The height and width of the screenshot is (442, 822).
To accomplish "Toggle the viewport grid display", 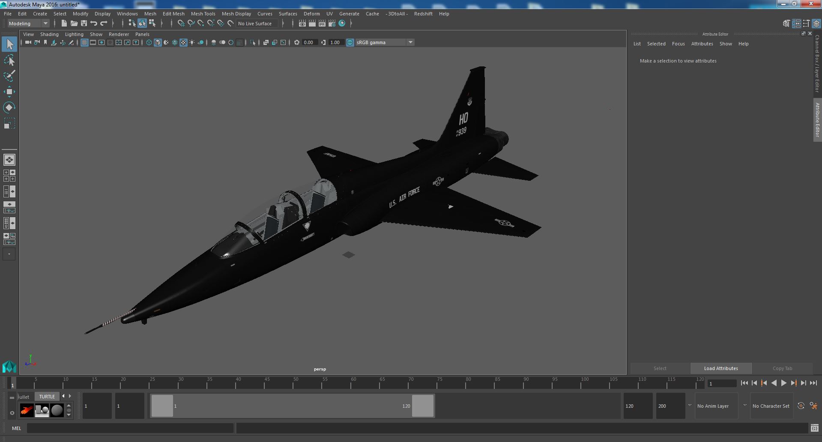I will coord(84,42).
